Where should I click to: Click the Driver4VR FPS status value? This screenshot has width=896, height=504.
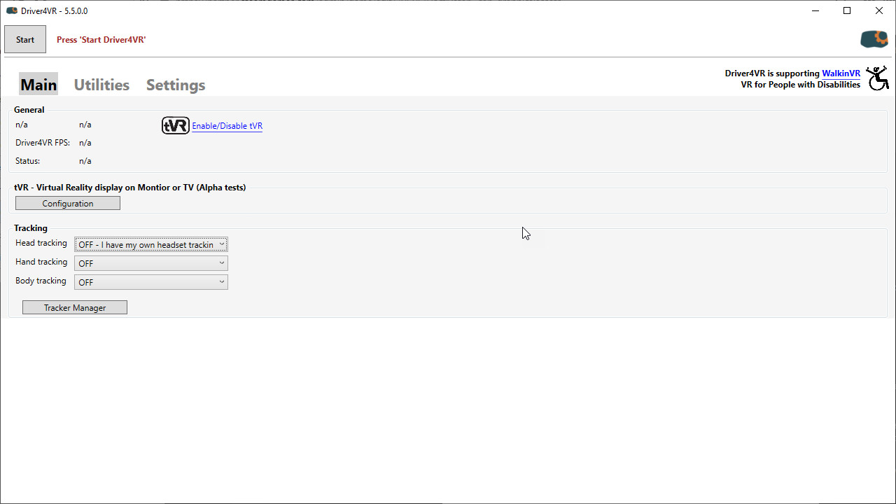(x=85, y=142)
